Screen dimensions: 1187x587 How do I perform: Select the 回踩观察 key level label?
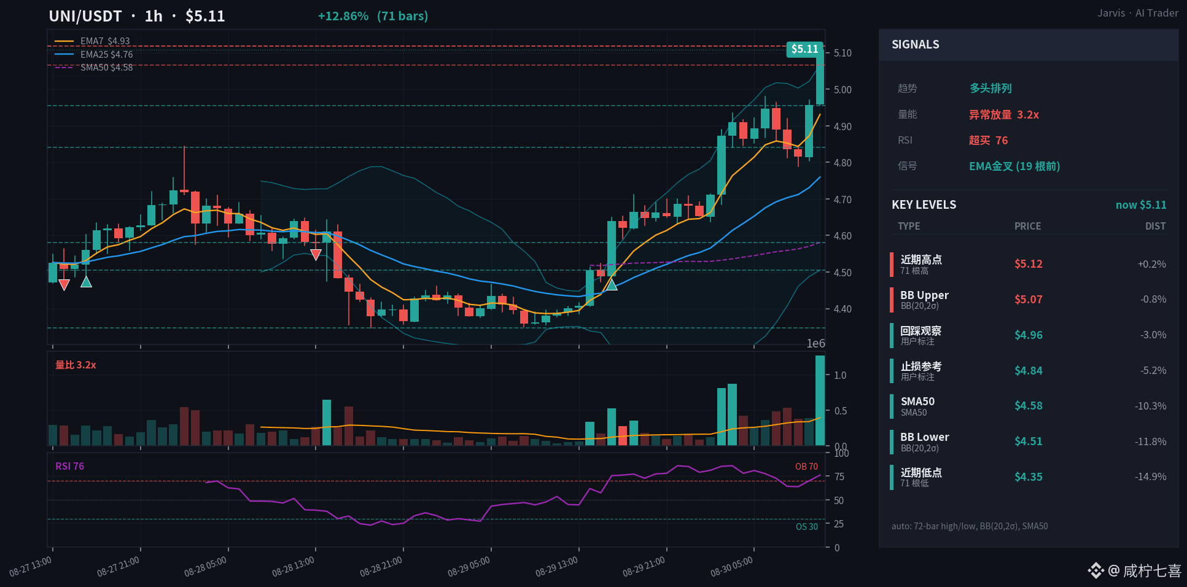click(x=921, y=331)
